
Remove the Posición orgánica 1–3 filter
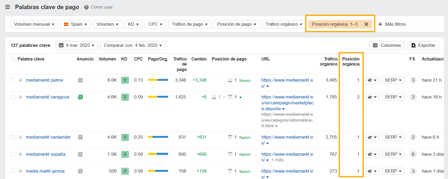366,24
